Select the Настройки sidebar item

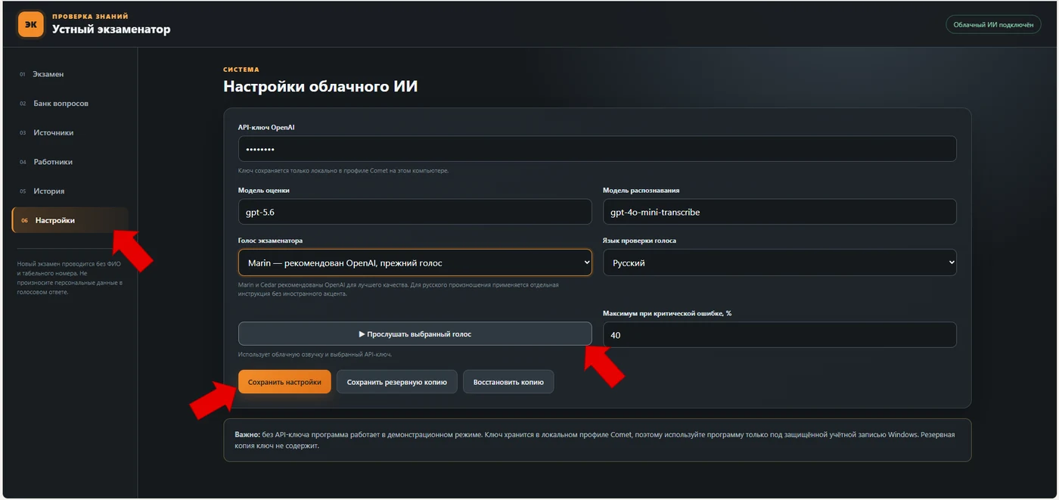click(70, 220)
